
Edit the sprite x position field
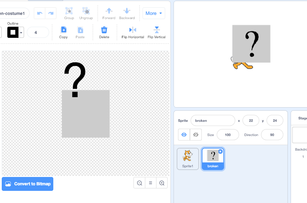(251, 120)
